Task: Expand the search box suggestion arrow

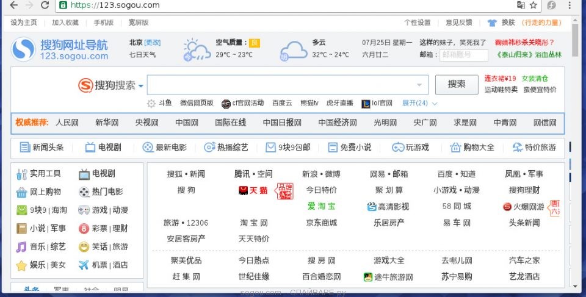Action: (419, 85)
